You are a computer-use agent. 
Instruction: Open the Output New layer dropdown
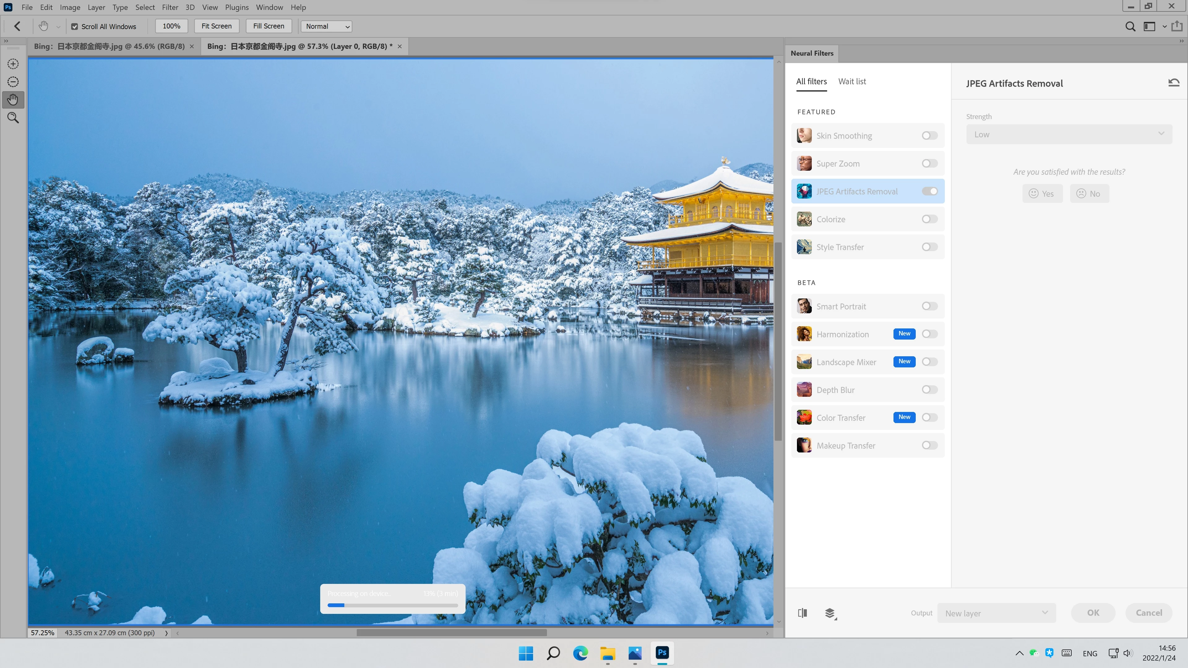tap(996, 613)
